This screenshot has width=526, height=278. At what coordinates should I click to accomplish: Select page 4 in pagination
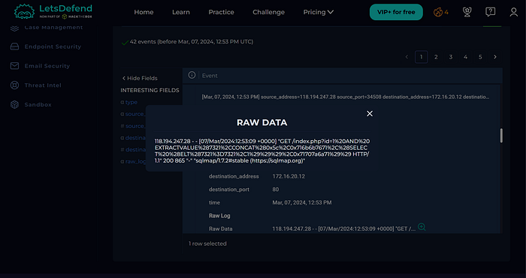[x=466, y=57]
